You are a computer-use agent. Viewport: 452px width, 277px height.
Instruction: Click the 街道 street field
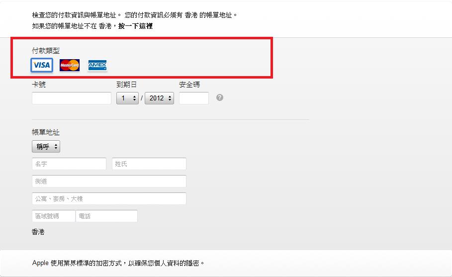click(x=109, y=182)
